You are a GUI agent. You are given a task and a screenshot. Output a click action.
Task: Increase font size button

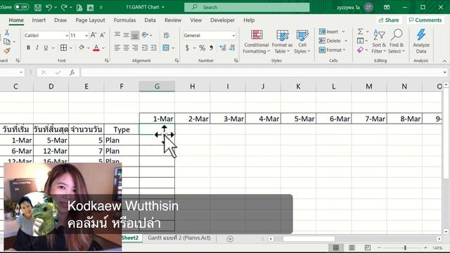pos(94,35)
